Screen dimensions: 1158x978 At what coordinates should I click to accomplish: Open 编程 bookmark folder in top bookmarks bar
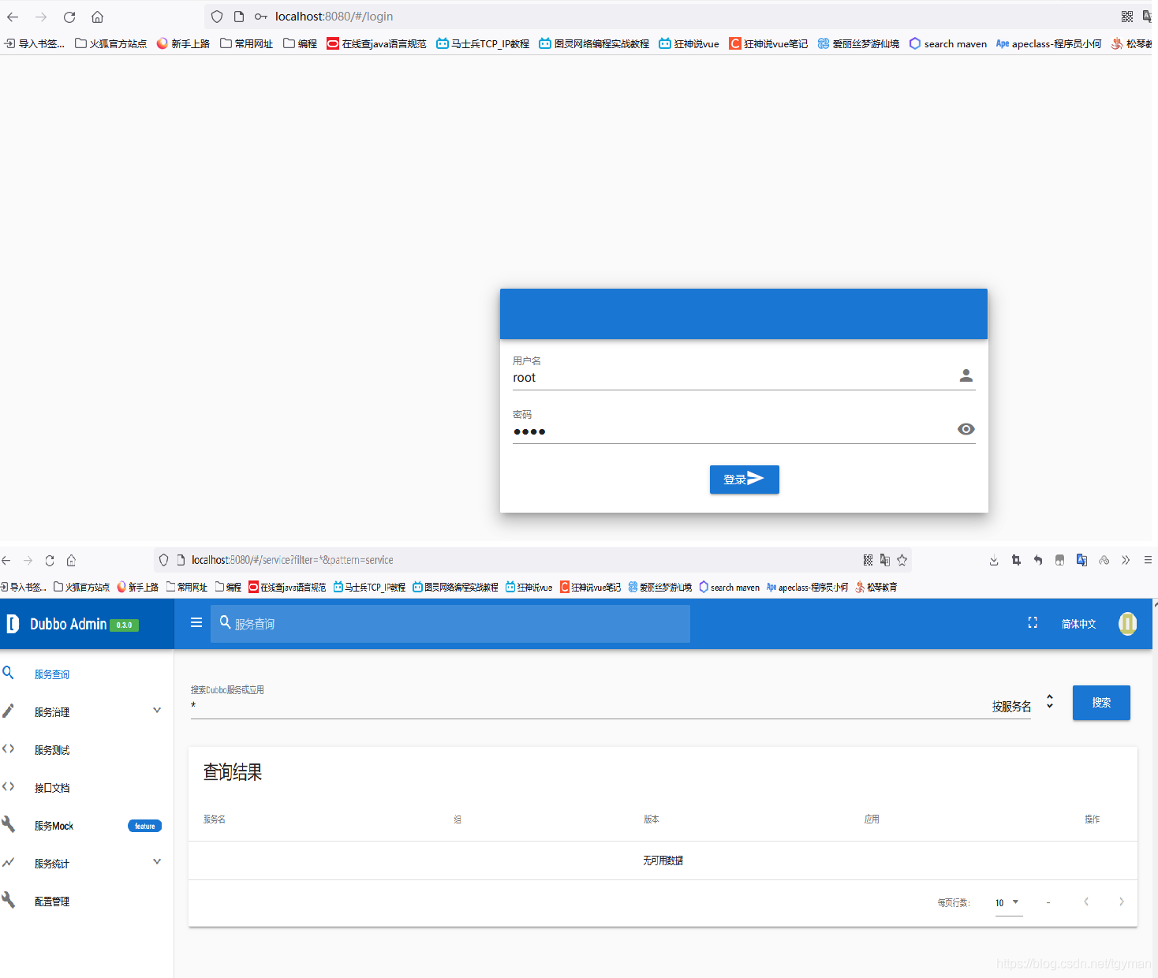(300, 43)
